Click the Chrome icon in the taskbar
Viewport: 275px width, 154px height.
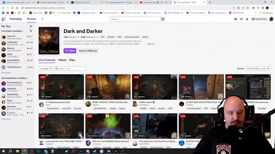click(x=24, y=151)
